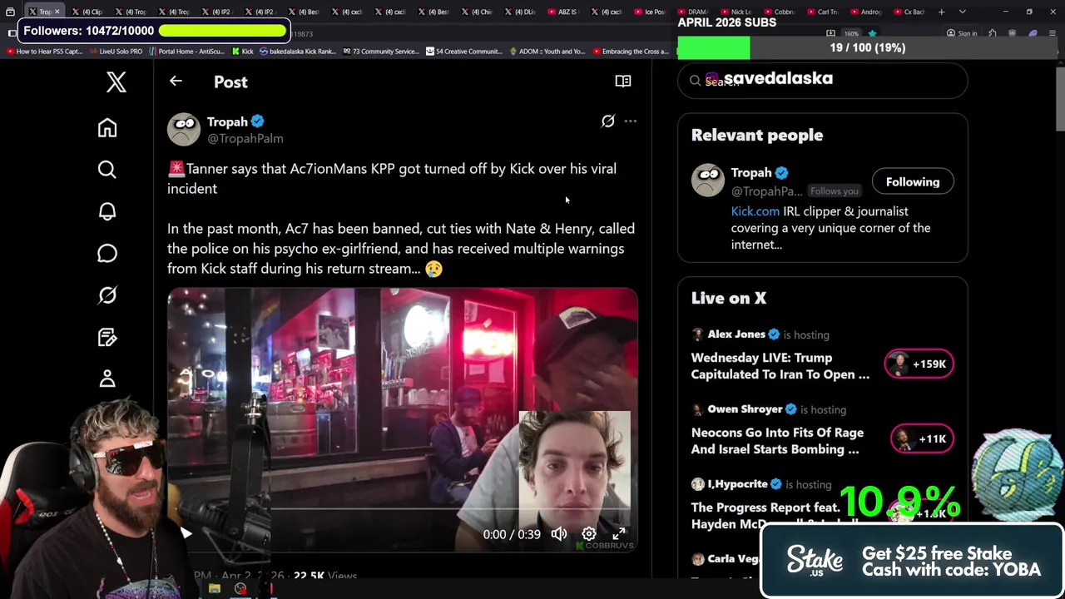Open Owen Shroyer Neocons live broadcast
Image resolution: width=1065 pixels, height=599 pixels.
tap(777, 441)
